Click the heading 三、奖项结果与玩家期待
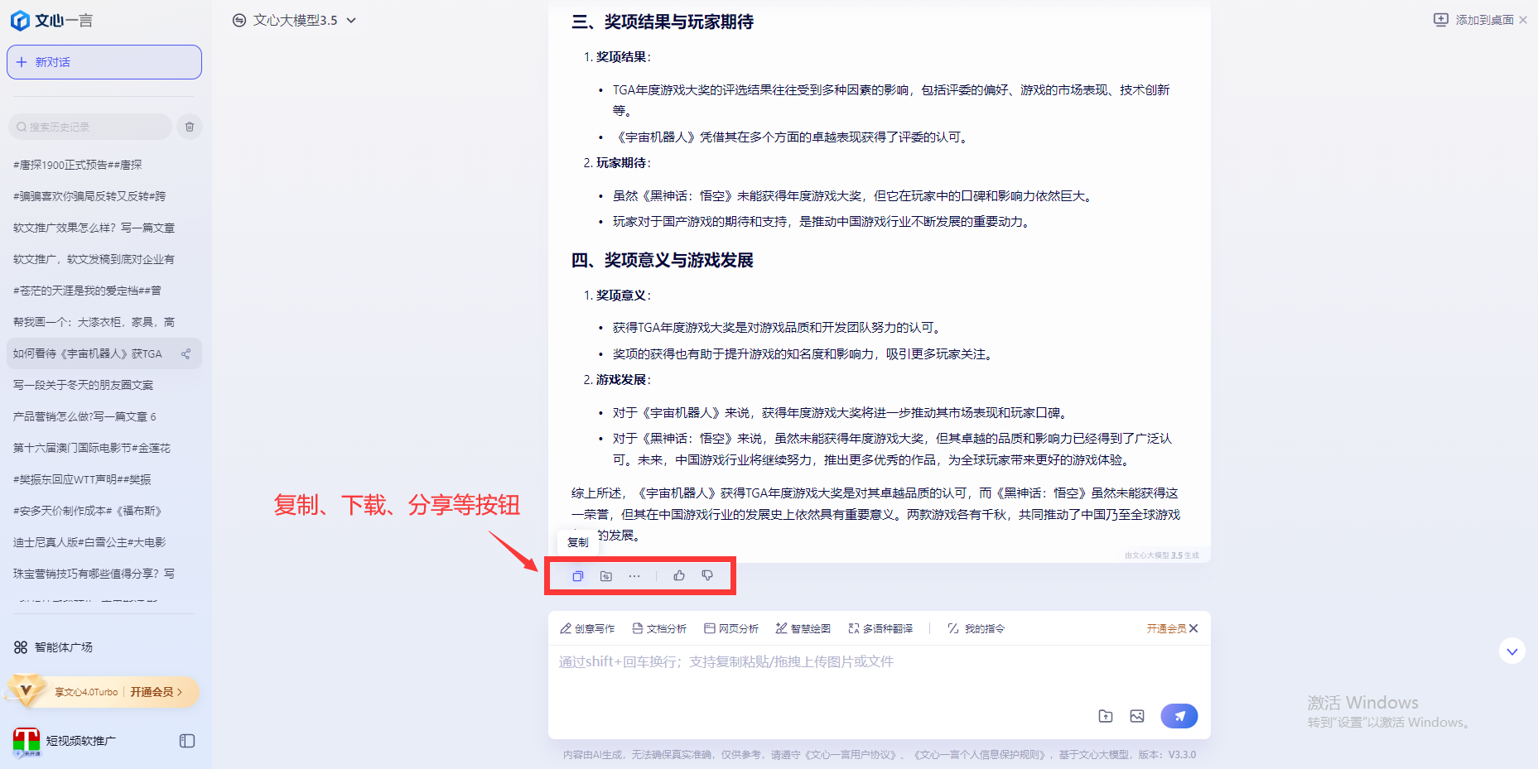 coord(663,22)
